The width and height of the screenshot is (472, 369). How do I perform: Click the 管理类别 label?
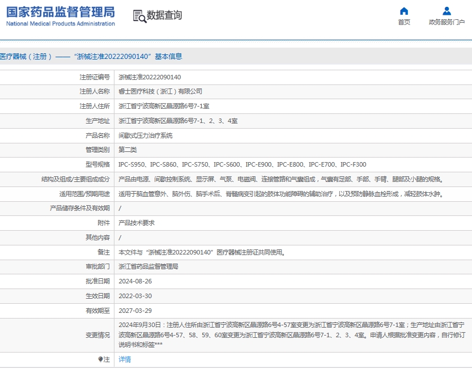click(97, 150)
